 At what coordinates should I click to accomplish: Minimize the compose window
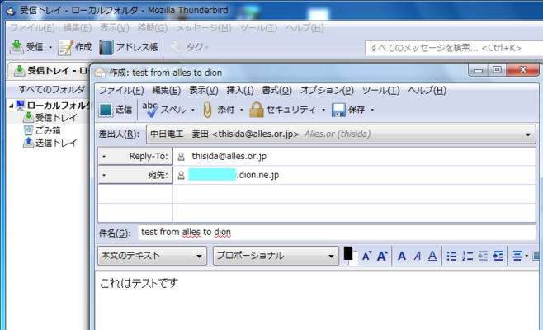coord(479,70)
